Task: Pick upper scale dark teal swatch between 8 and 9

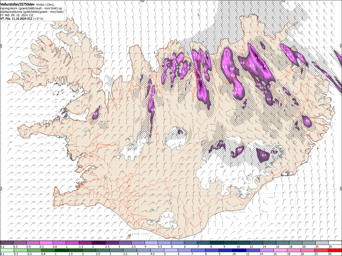Action: [x=217, y=243]
